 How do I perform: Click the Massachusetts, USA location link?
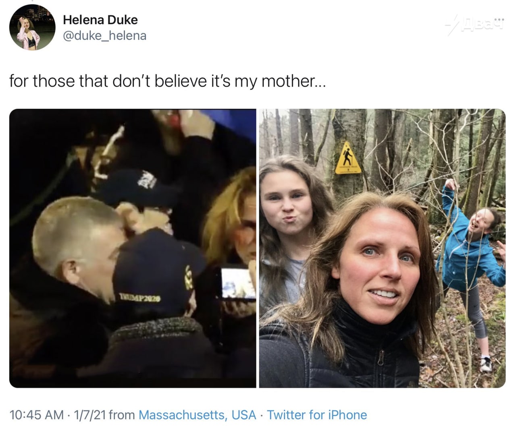[197, 415]
